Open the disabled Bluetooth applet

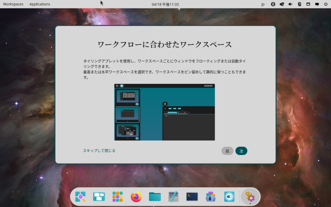click(x=299, y=4)
